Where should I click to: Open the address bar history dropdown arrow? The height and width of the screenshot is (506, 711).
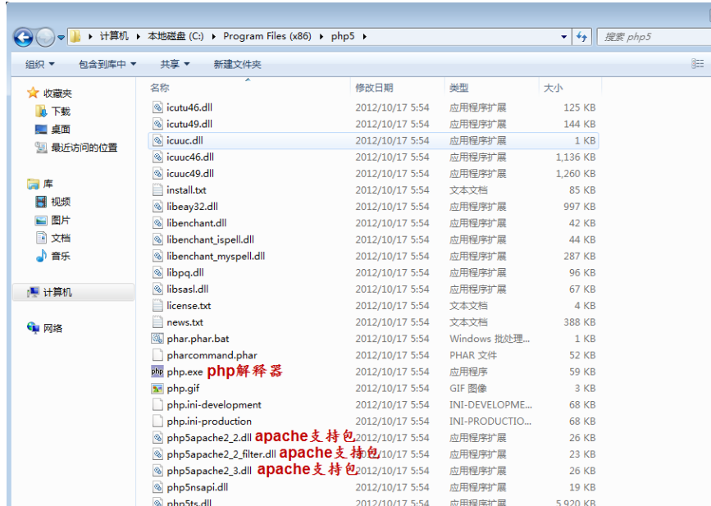click(x=563, y=37)
